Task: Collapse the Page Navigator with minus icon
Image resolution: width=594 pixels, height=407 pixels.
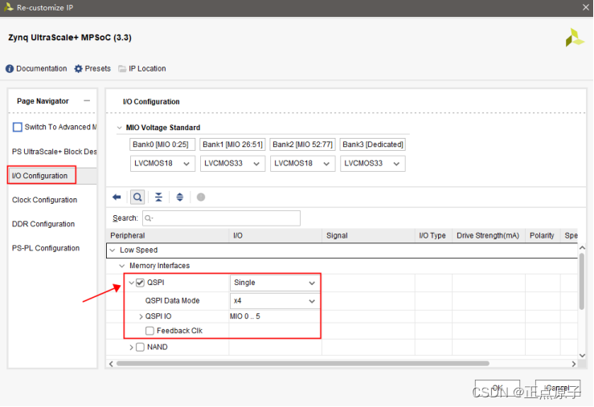Action: click(87, 100)
